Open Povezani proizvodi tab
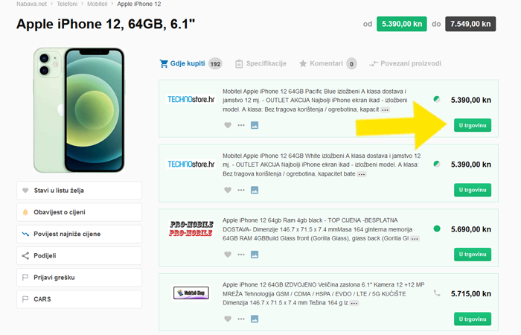Viewport: 521px width, 335px height. [x=405, y=63]
